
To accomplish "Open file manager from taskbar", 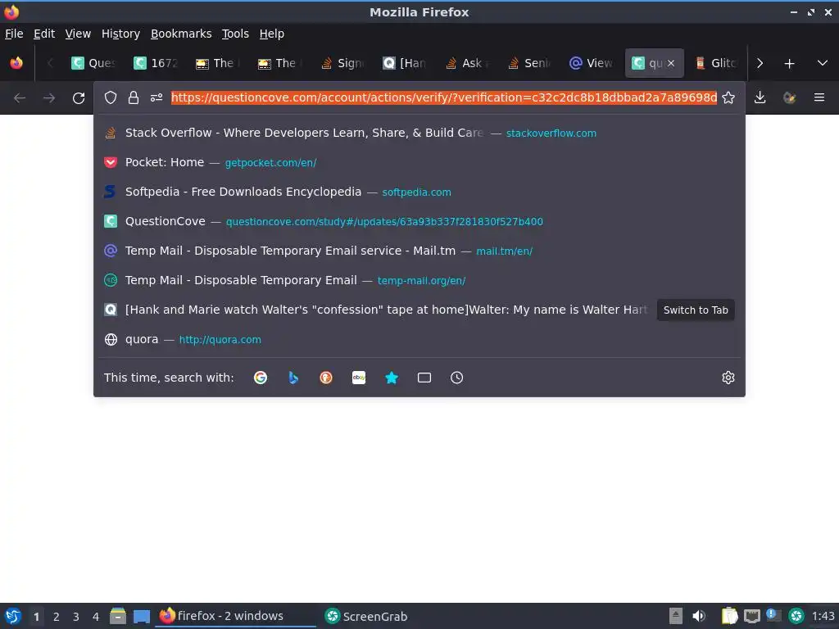I will (x=118, y=616).
